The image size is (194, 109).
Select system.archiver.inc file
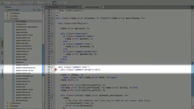pos(24,46)
